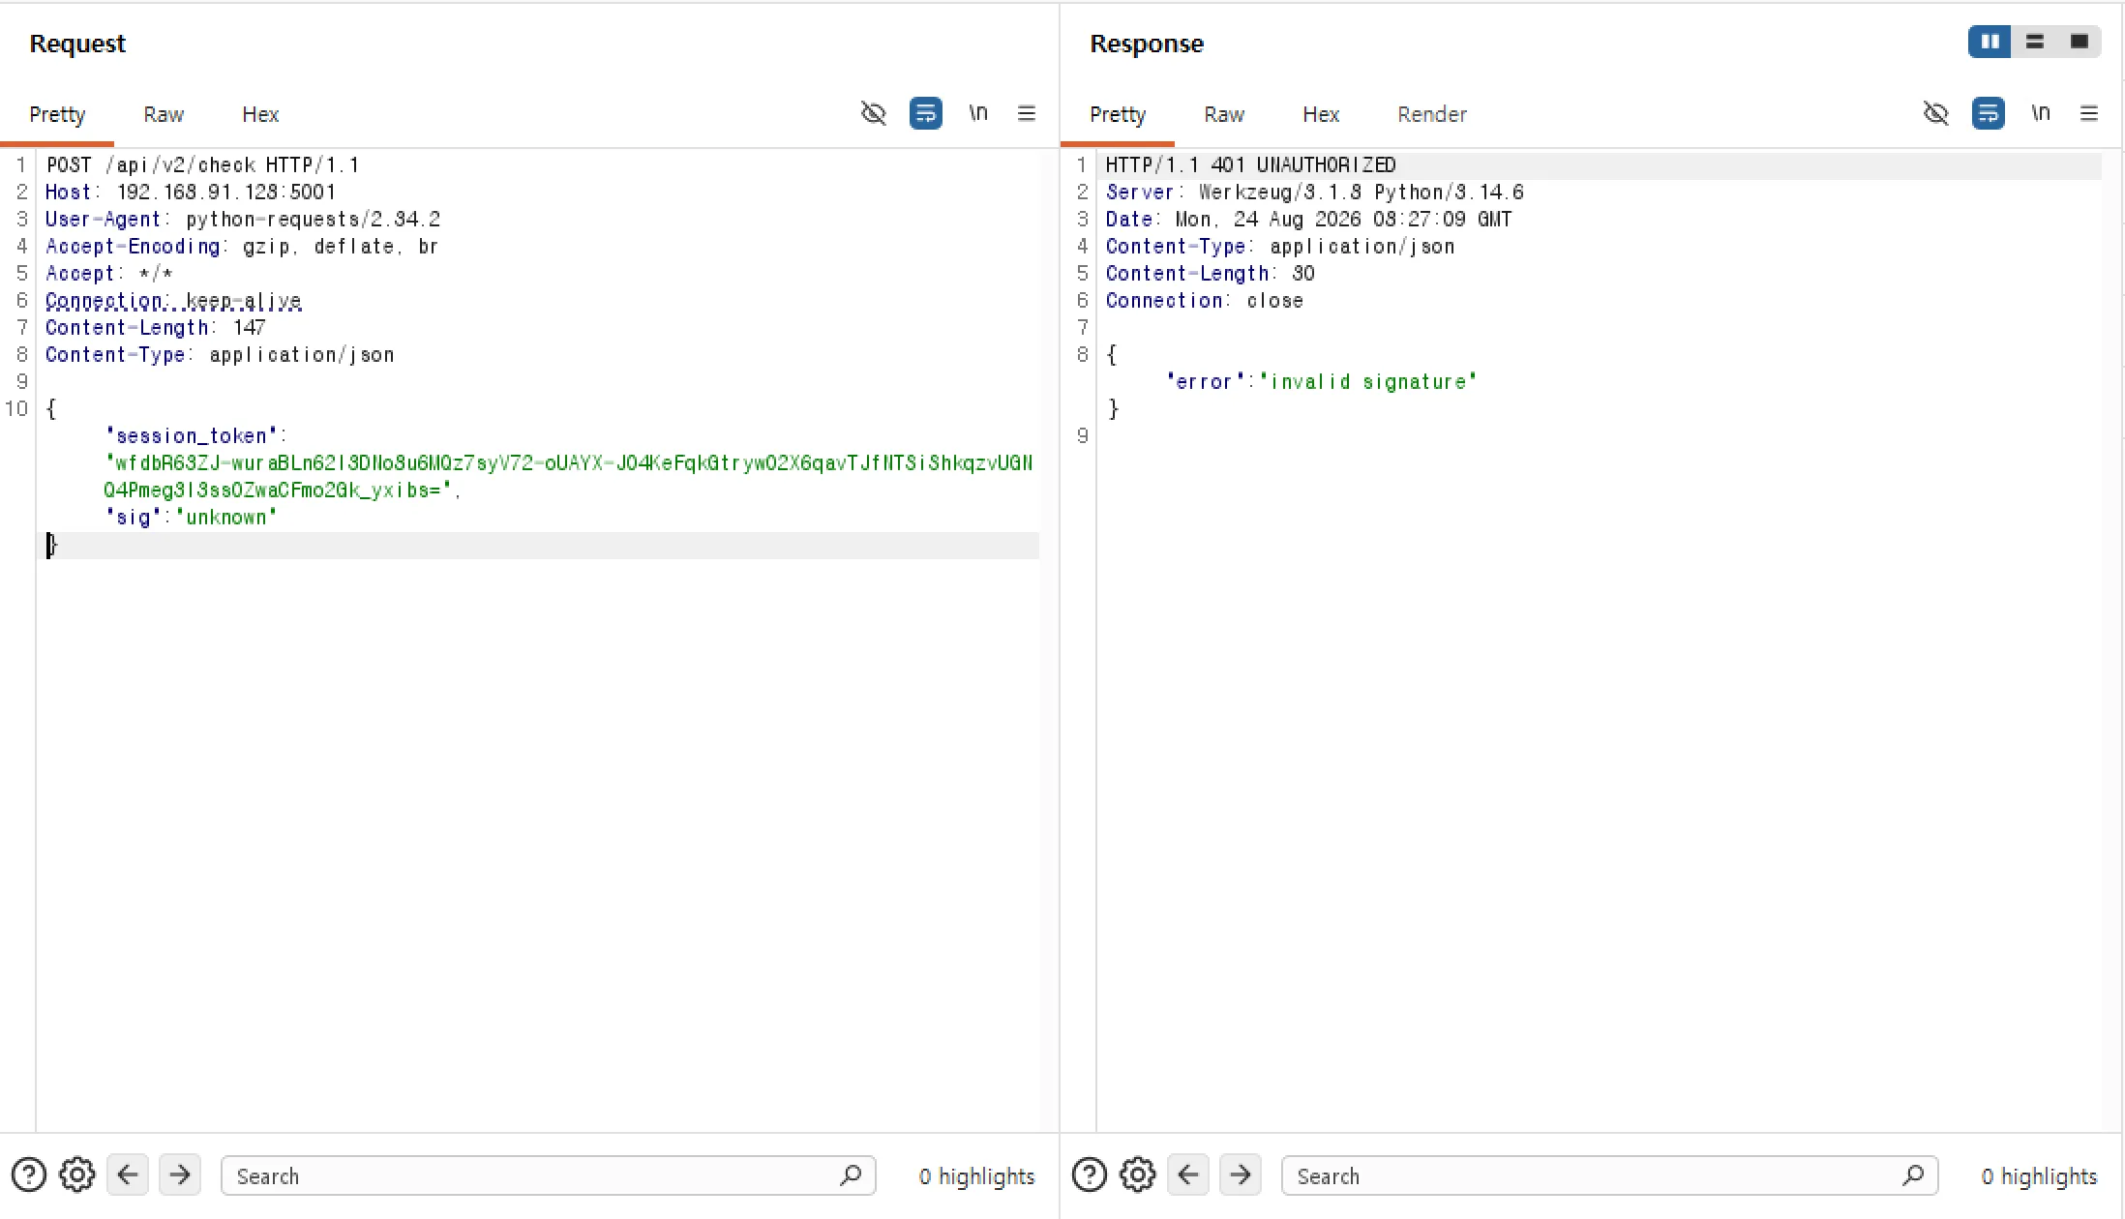Go to next match in Request
The height and width of the screenshot is (1219, 2125).
[x=180, y=1175]
